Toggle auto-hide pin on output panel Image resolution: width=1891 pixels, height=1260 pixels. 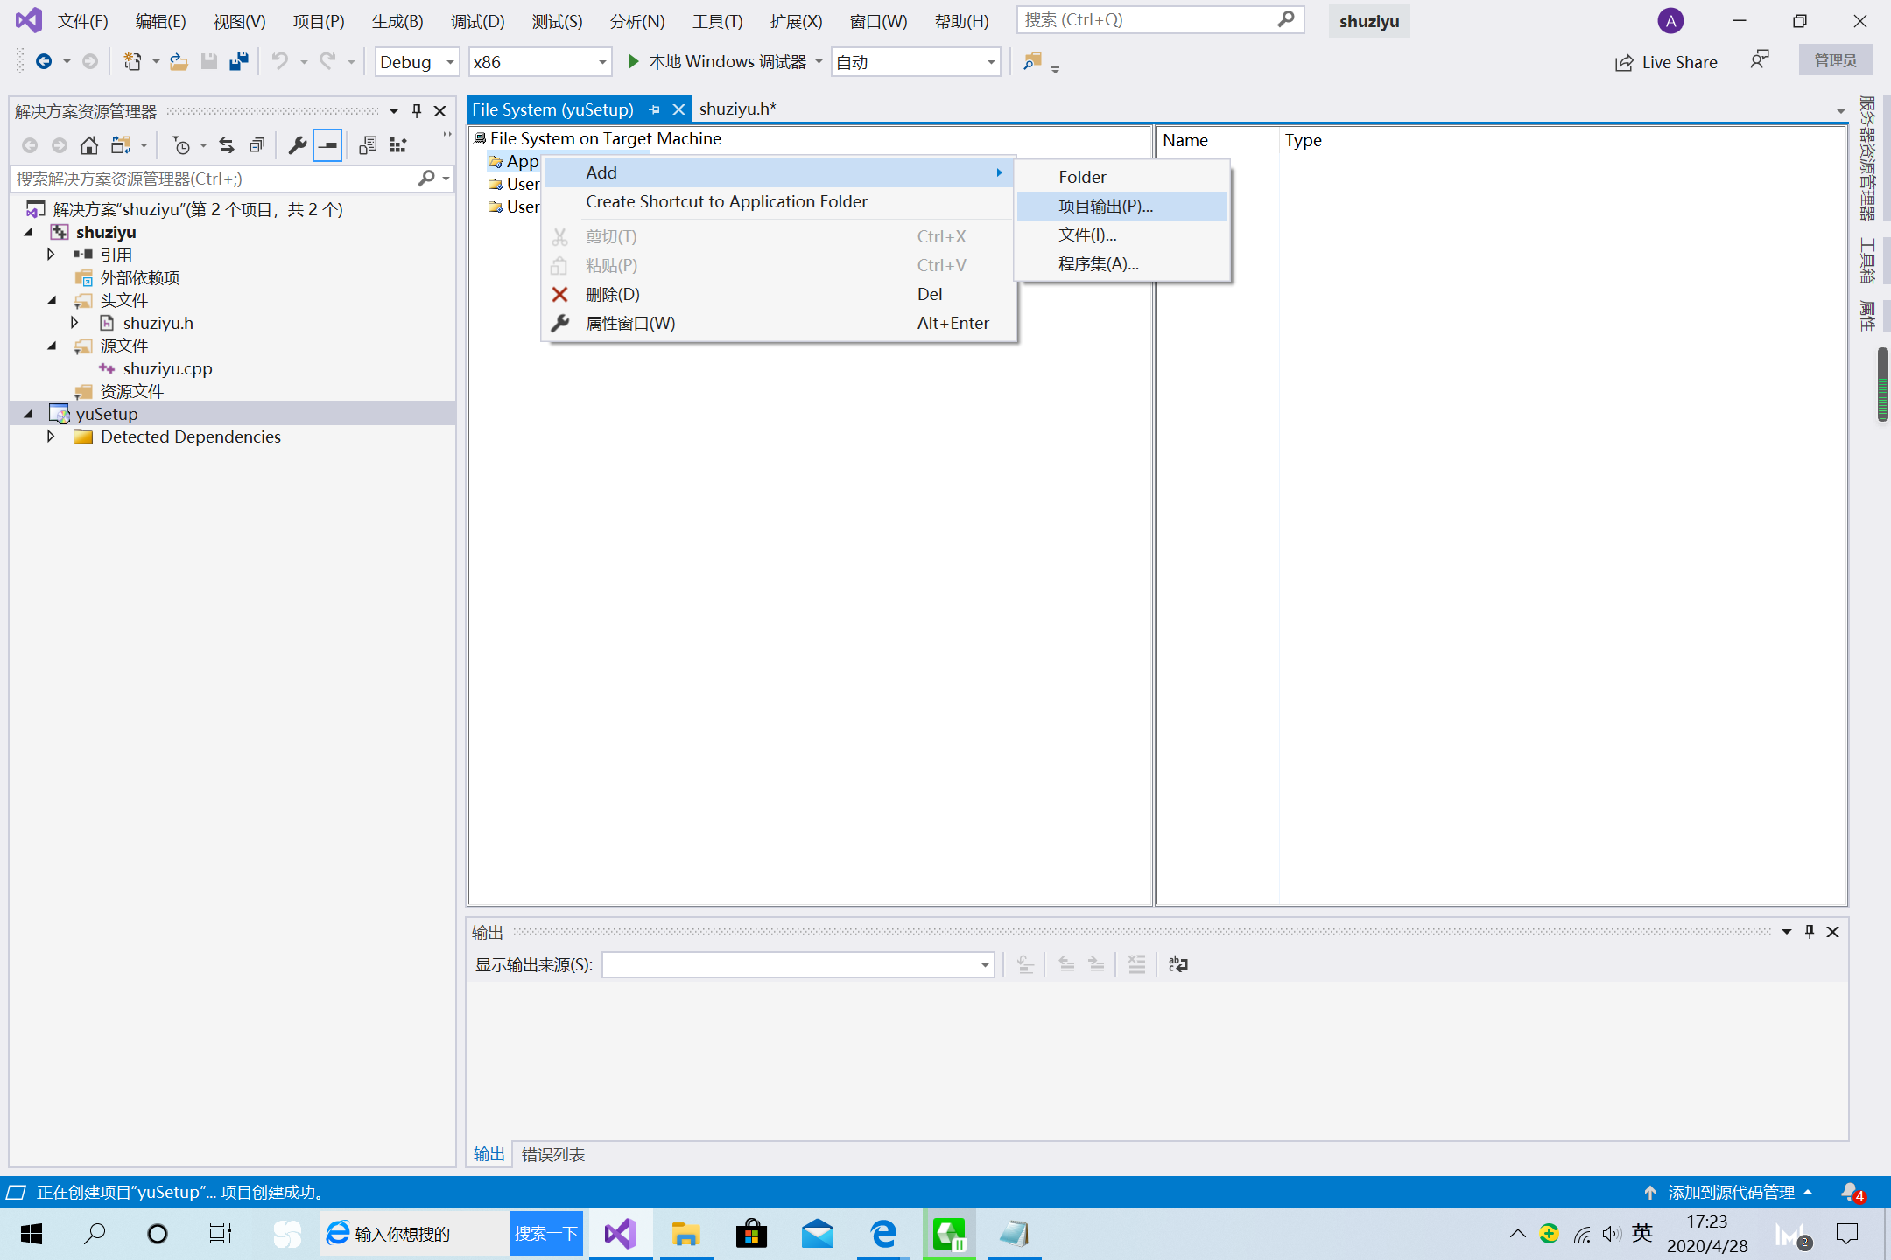tap(1810, 932)
